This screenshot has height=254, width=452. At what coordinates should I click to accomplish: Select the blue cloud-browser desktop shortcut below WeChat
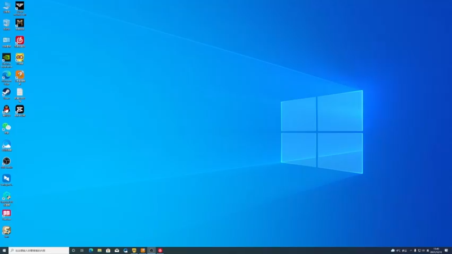point(7,146)
